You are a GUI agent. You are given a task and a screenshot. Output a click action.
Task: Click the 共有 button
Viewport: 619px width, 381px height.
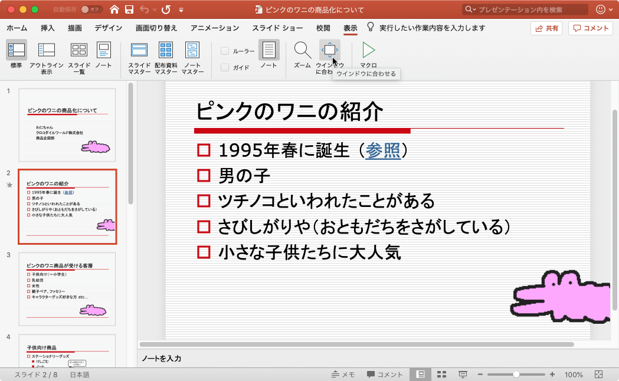coord(546,28)
